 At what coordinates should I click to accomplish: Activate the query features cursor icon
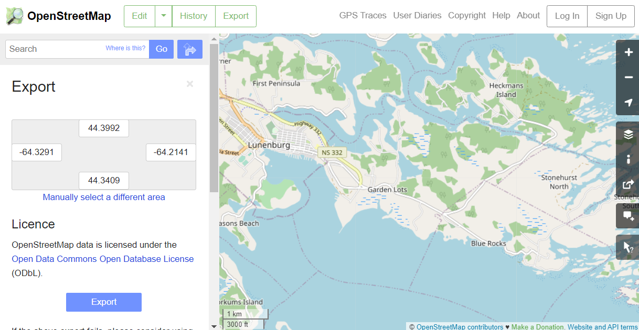(628, 247)
